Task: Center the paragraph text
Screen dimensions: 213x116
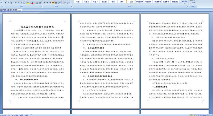Action: pyautogui.click(x=47, y=3)
